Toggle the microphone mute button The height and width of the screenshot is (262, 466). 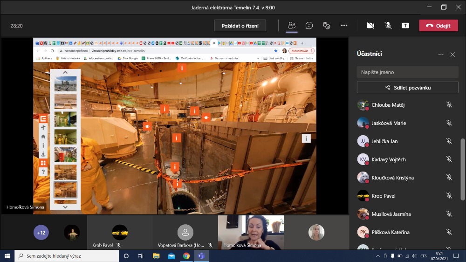click(x=388, y=26)
